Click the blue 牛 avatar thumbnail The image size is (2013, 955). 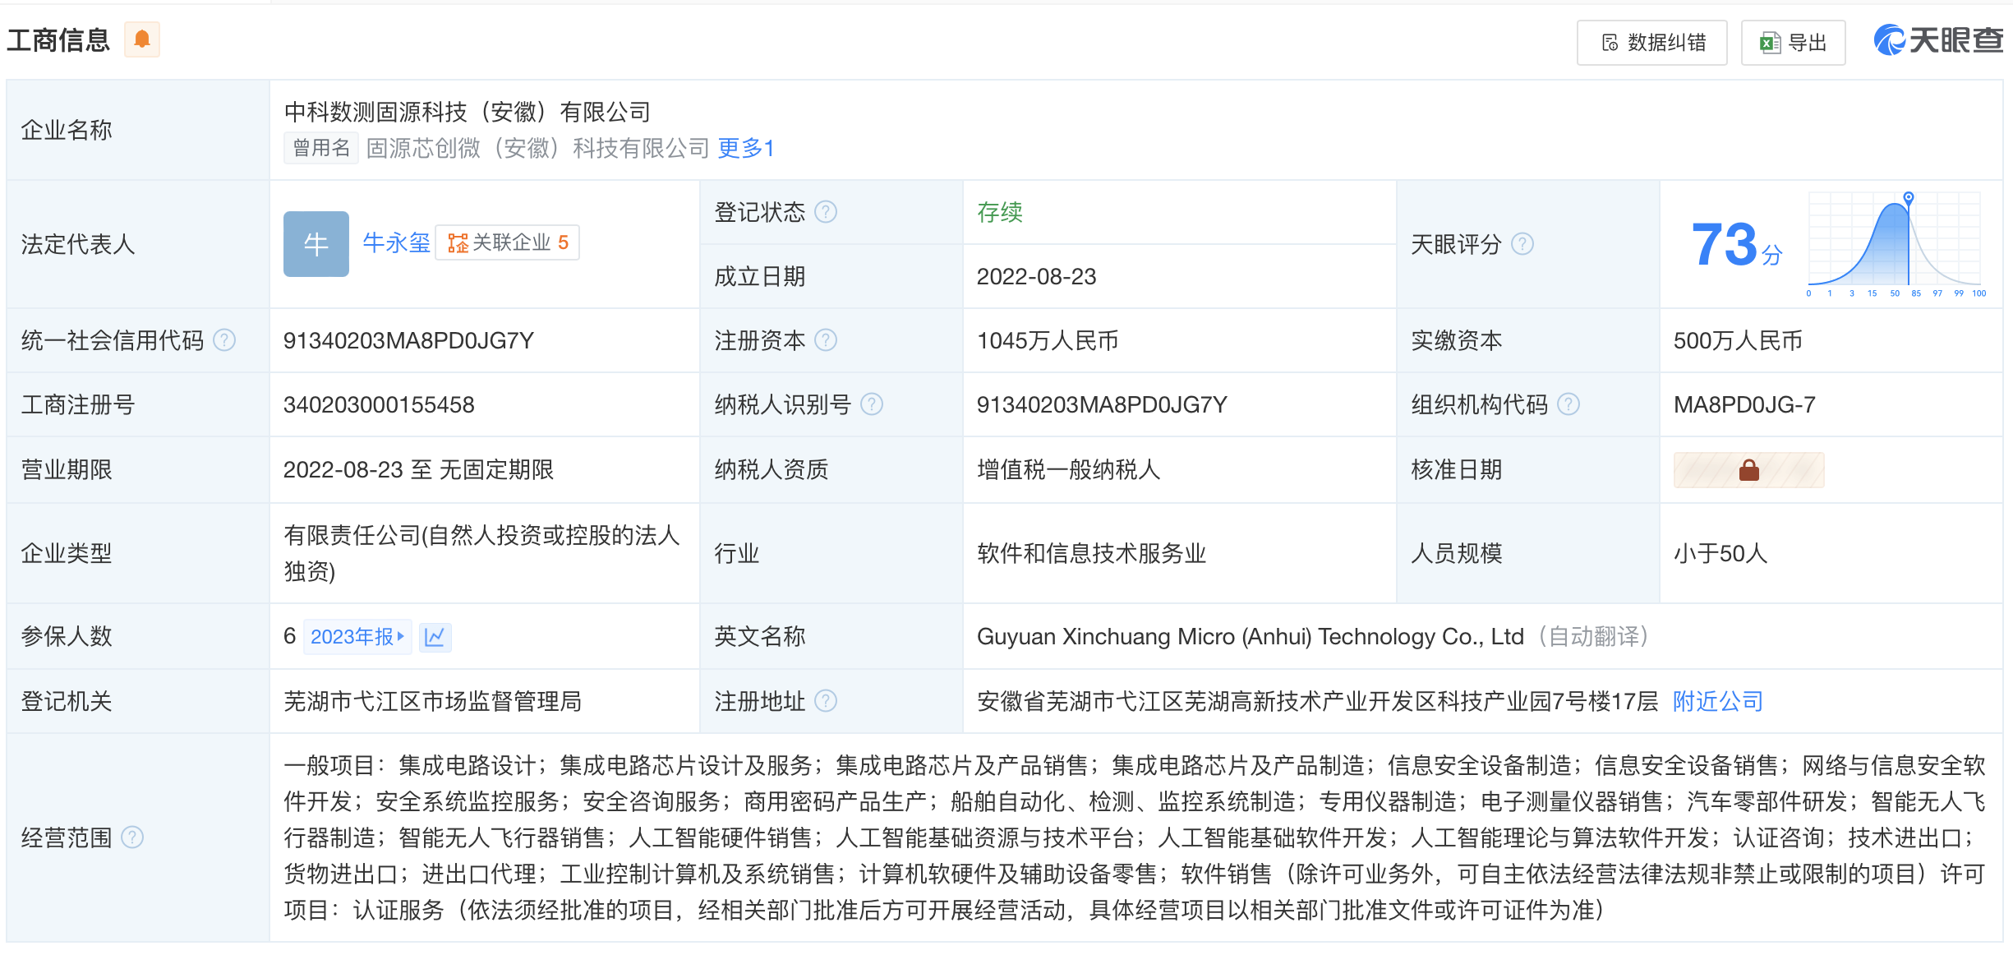[316, 244]
